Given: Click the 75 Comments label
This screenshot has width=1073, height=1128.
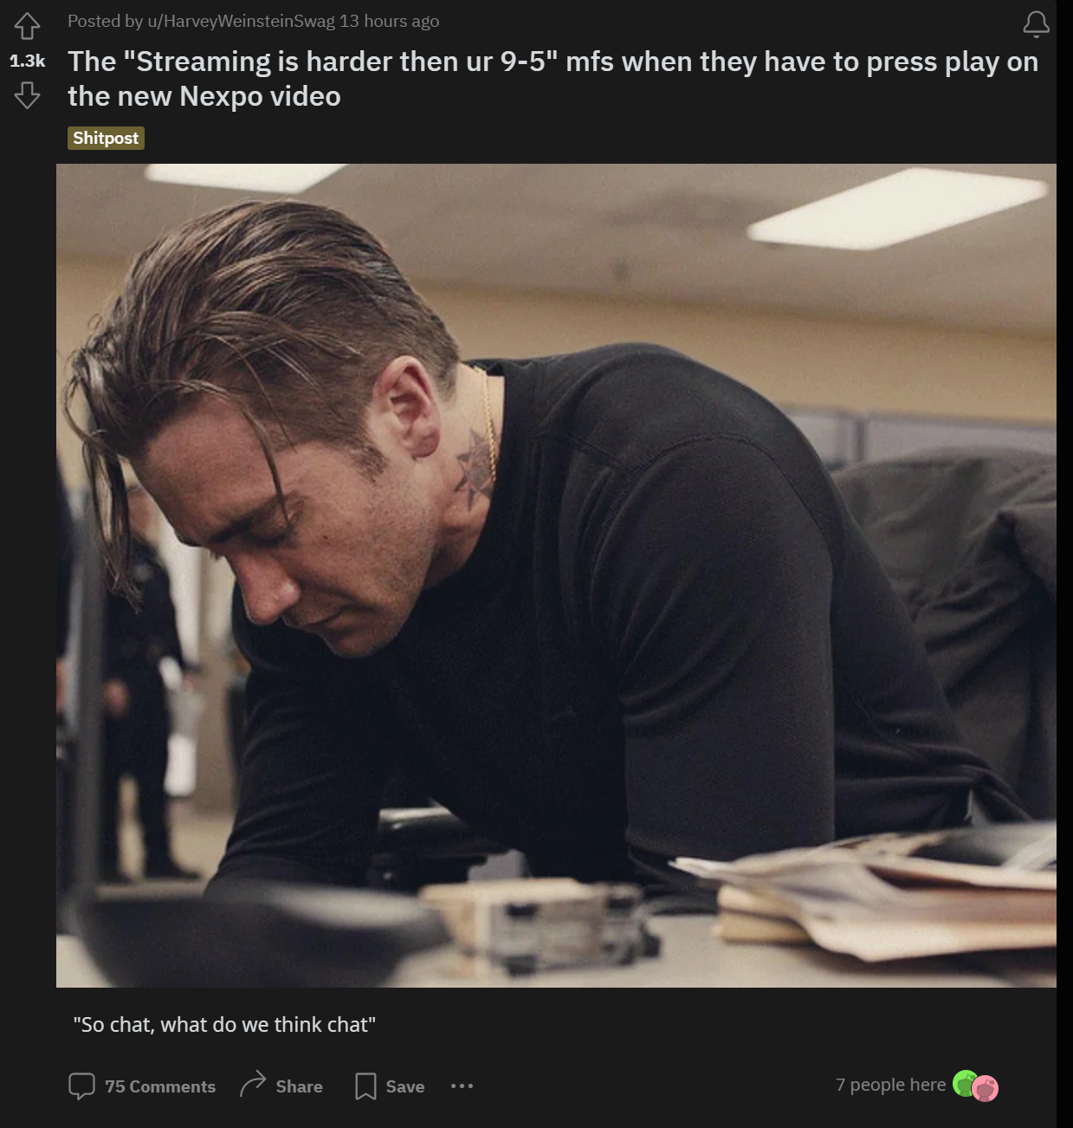Looking at the screenshot, I should [160, 1086].
